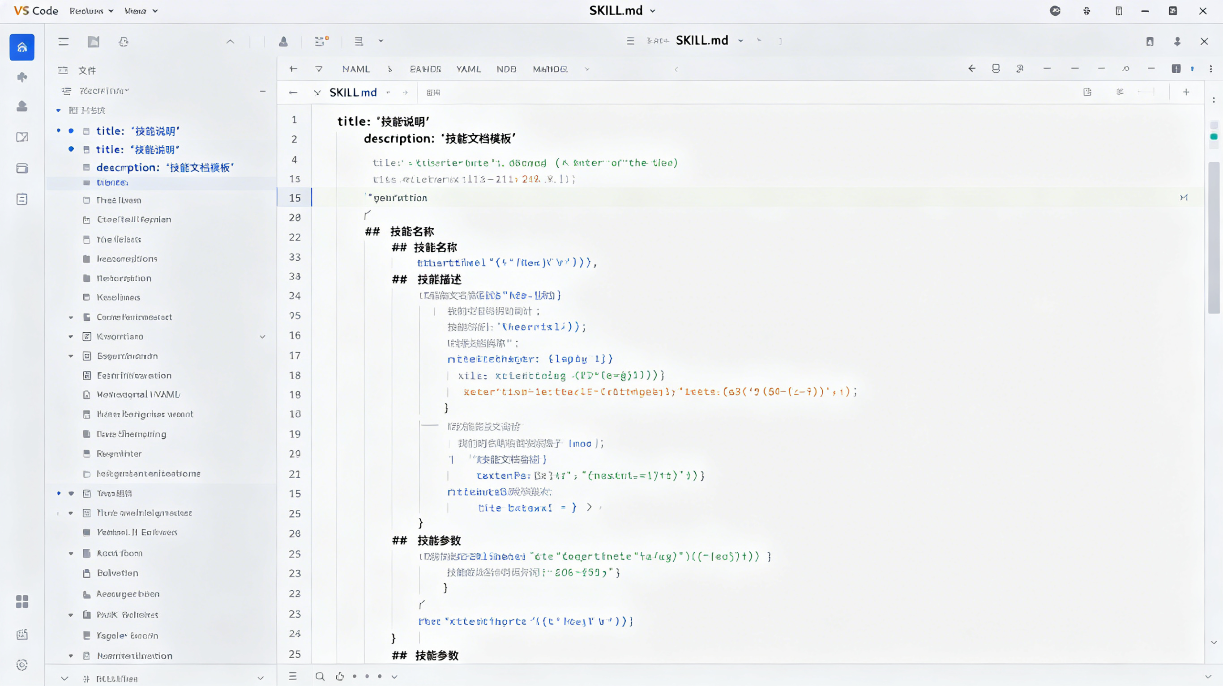Click the zoom slider in the breadcrumb bar
Image resolution: width=1223 pixels, height=686 pixels.
1146,92
